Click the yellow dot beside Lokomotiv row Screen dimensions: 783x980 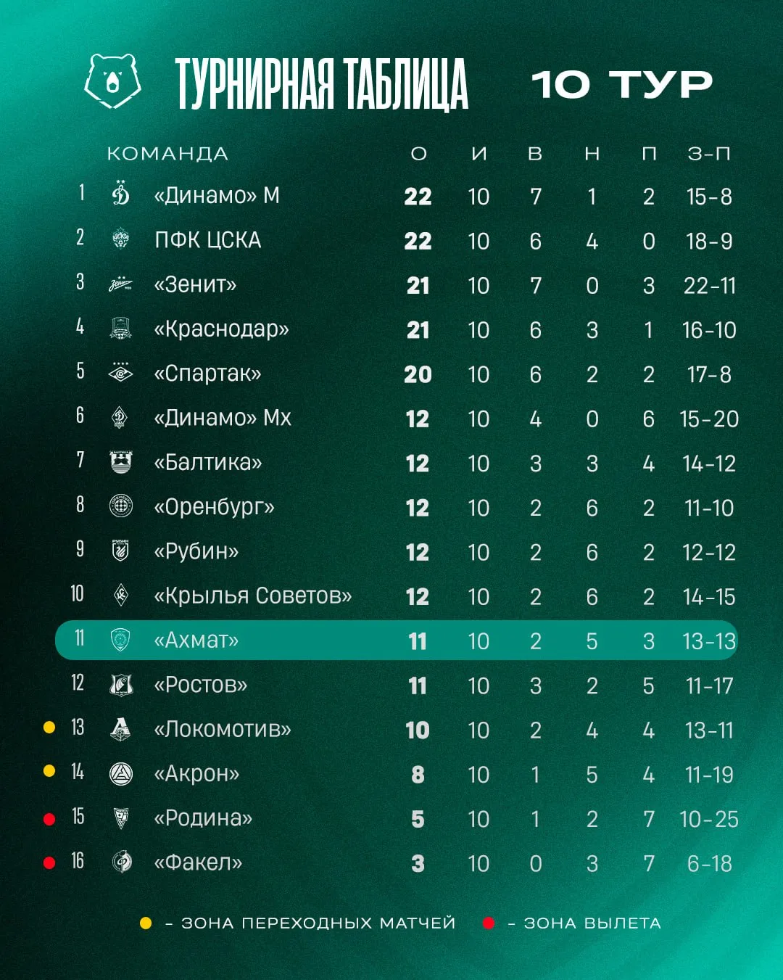click(49, 727)
